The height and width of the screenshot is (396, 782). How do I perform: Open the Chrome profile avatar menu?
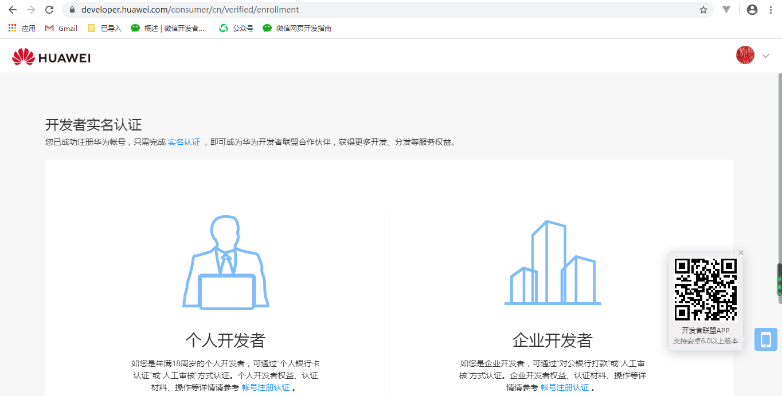point(752,10)
